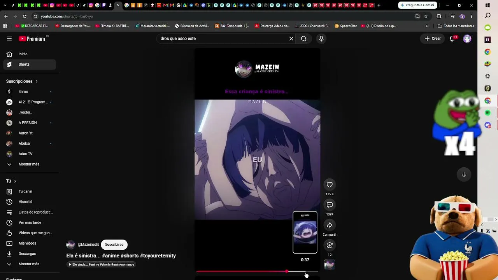Image resolution: width=498 pixels, height=280 pixels.
Task: Open Ver más tarde list
Action: pos(30,222)
